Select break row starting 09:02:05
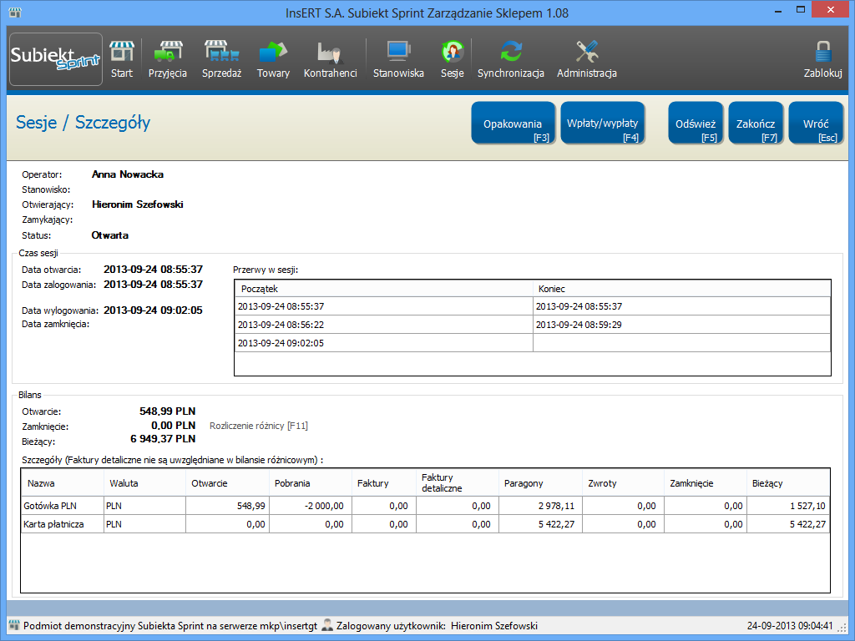 point(533,343)
